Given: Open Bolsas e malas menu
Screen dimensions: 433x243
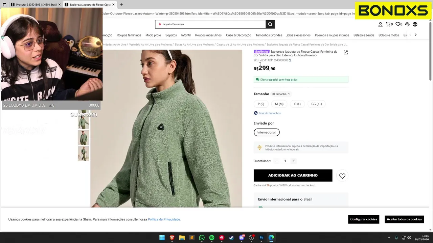Looking at the screenshot, I should (x=389, y=35).
